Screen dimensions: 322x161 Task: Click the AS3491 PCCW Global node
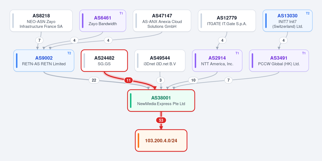coord(279,60)
